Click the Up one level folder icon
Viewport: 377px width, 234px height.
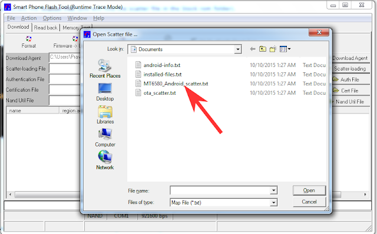point(263,49)
